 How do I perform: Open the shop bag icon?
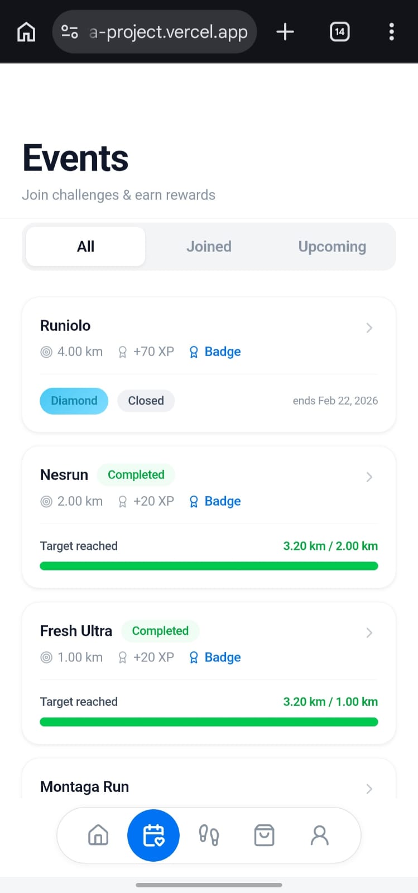pyautogui.click(x=264, y=835)
